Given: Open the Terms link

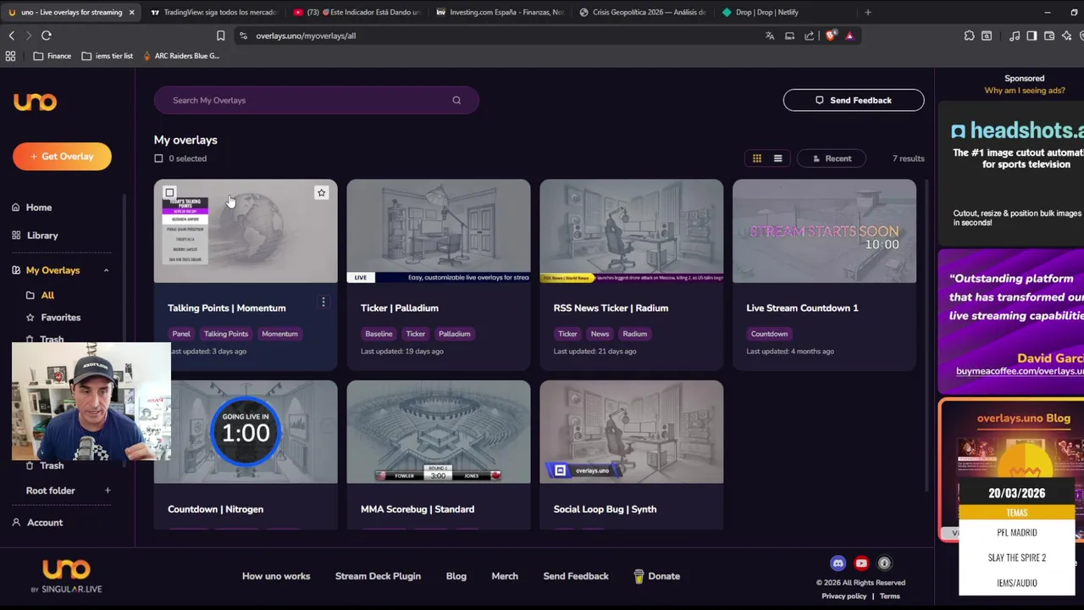Looking at the screenshot, I should tap(889, 596).
